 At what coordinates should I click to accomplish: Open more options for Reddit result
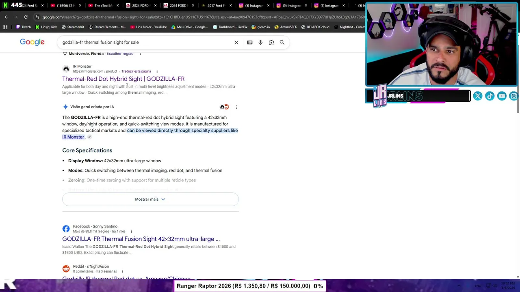click(122, 271)
